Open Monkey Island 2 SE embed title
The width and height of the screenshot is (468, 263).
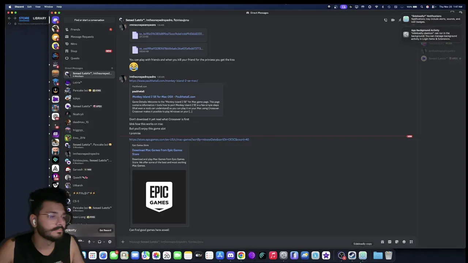[163, 97]
